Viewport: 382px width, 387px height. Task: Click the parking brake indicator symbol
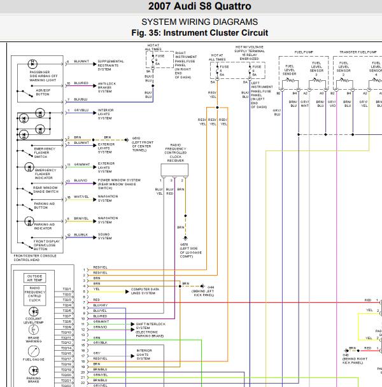[x=34, y=370]
